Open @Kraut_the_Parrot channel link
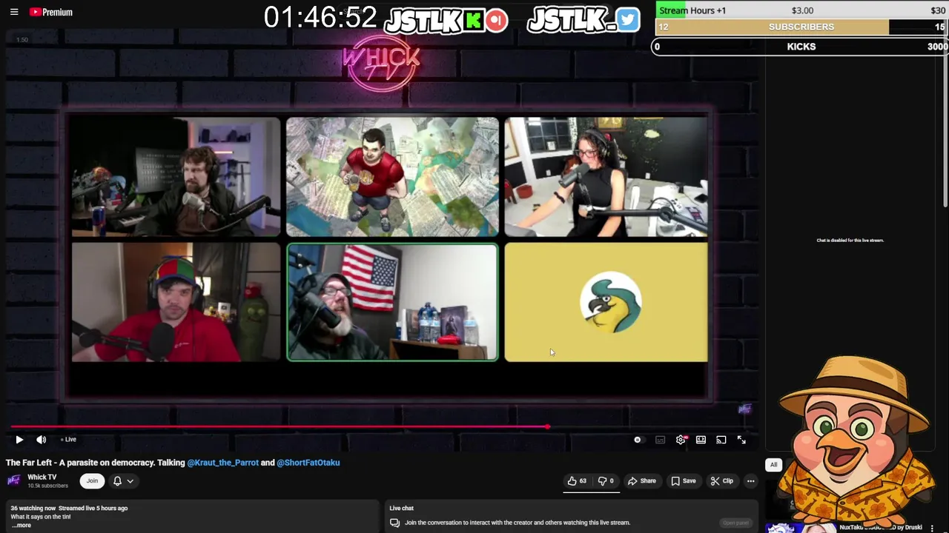The height and width of the screenshot is (533, 949). (222, 463)
